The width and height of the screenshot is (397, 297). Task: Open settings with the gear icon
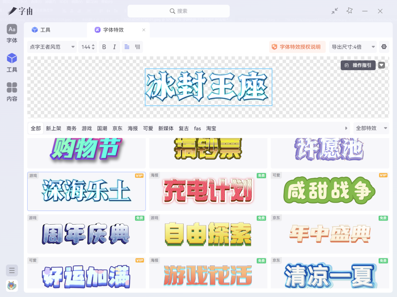[384, 47]
